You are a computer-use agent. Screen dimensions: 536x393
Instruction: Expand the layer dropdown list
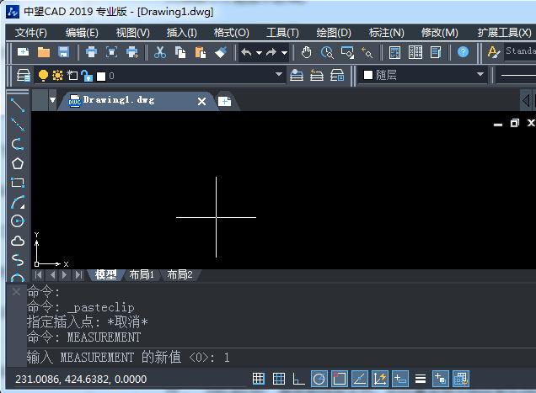point(279,74)
